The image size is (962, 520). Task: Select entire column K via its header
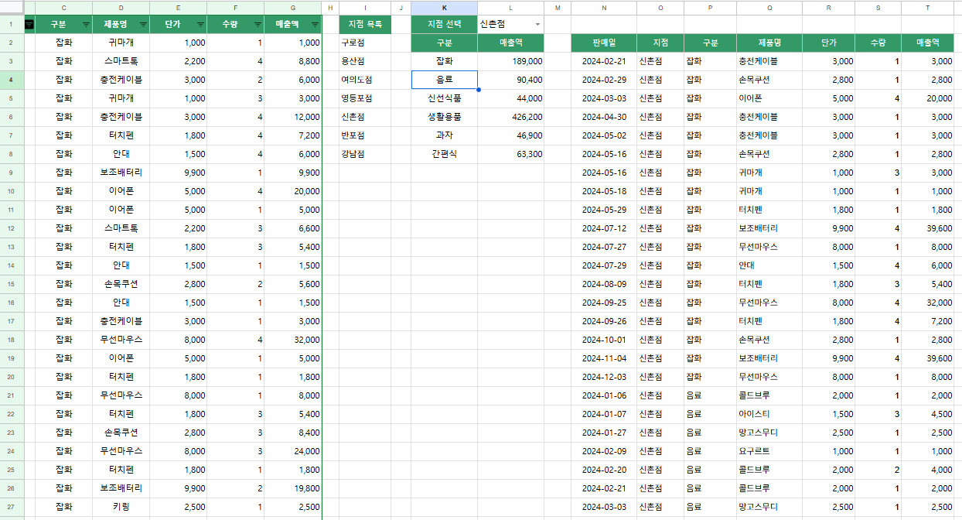[x=444, y=7]
